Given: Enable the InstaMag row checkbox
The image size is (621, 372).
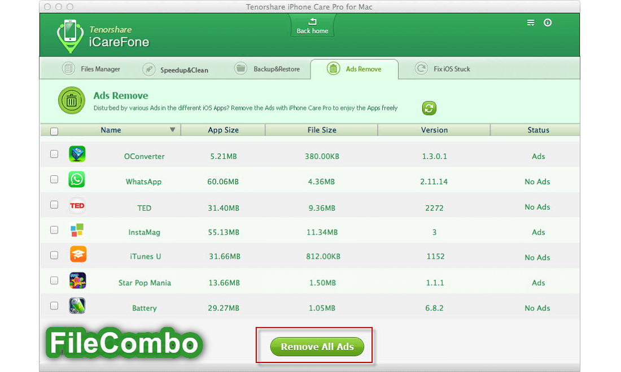Looking at the screenshot, I should (54, 230).
